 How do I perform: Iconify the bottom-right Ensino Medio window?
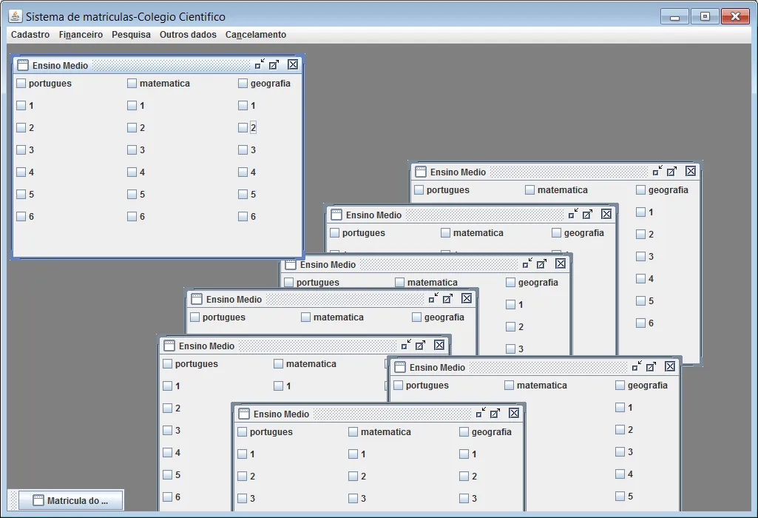pos(637,366)
